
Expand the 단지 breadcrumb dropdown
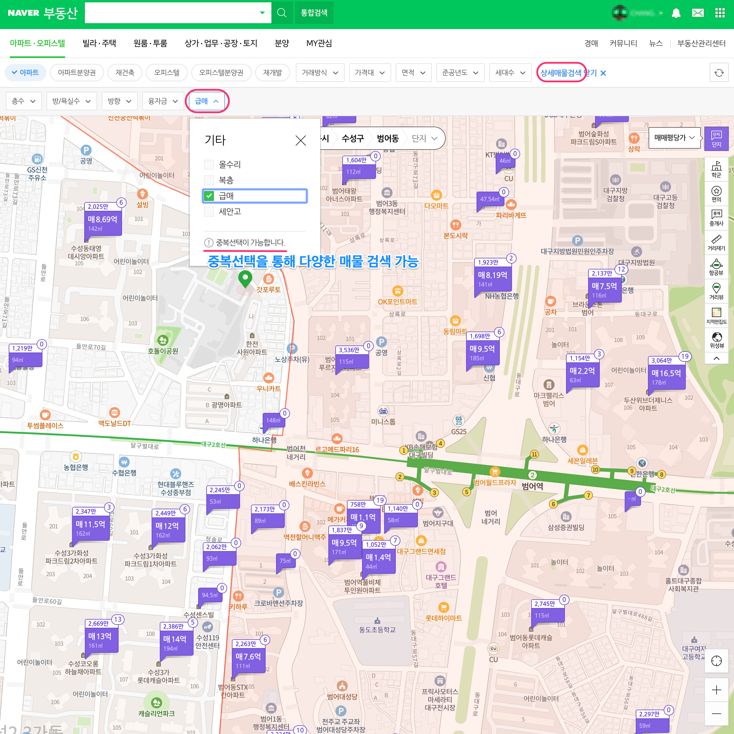pos(425,138)
